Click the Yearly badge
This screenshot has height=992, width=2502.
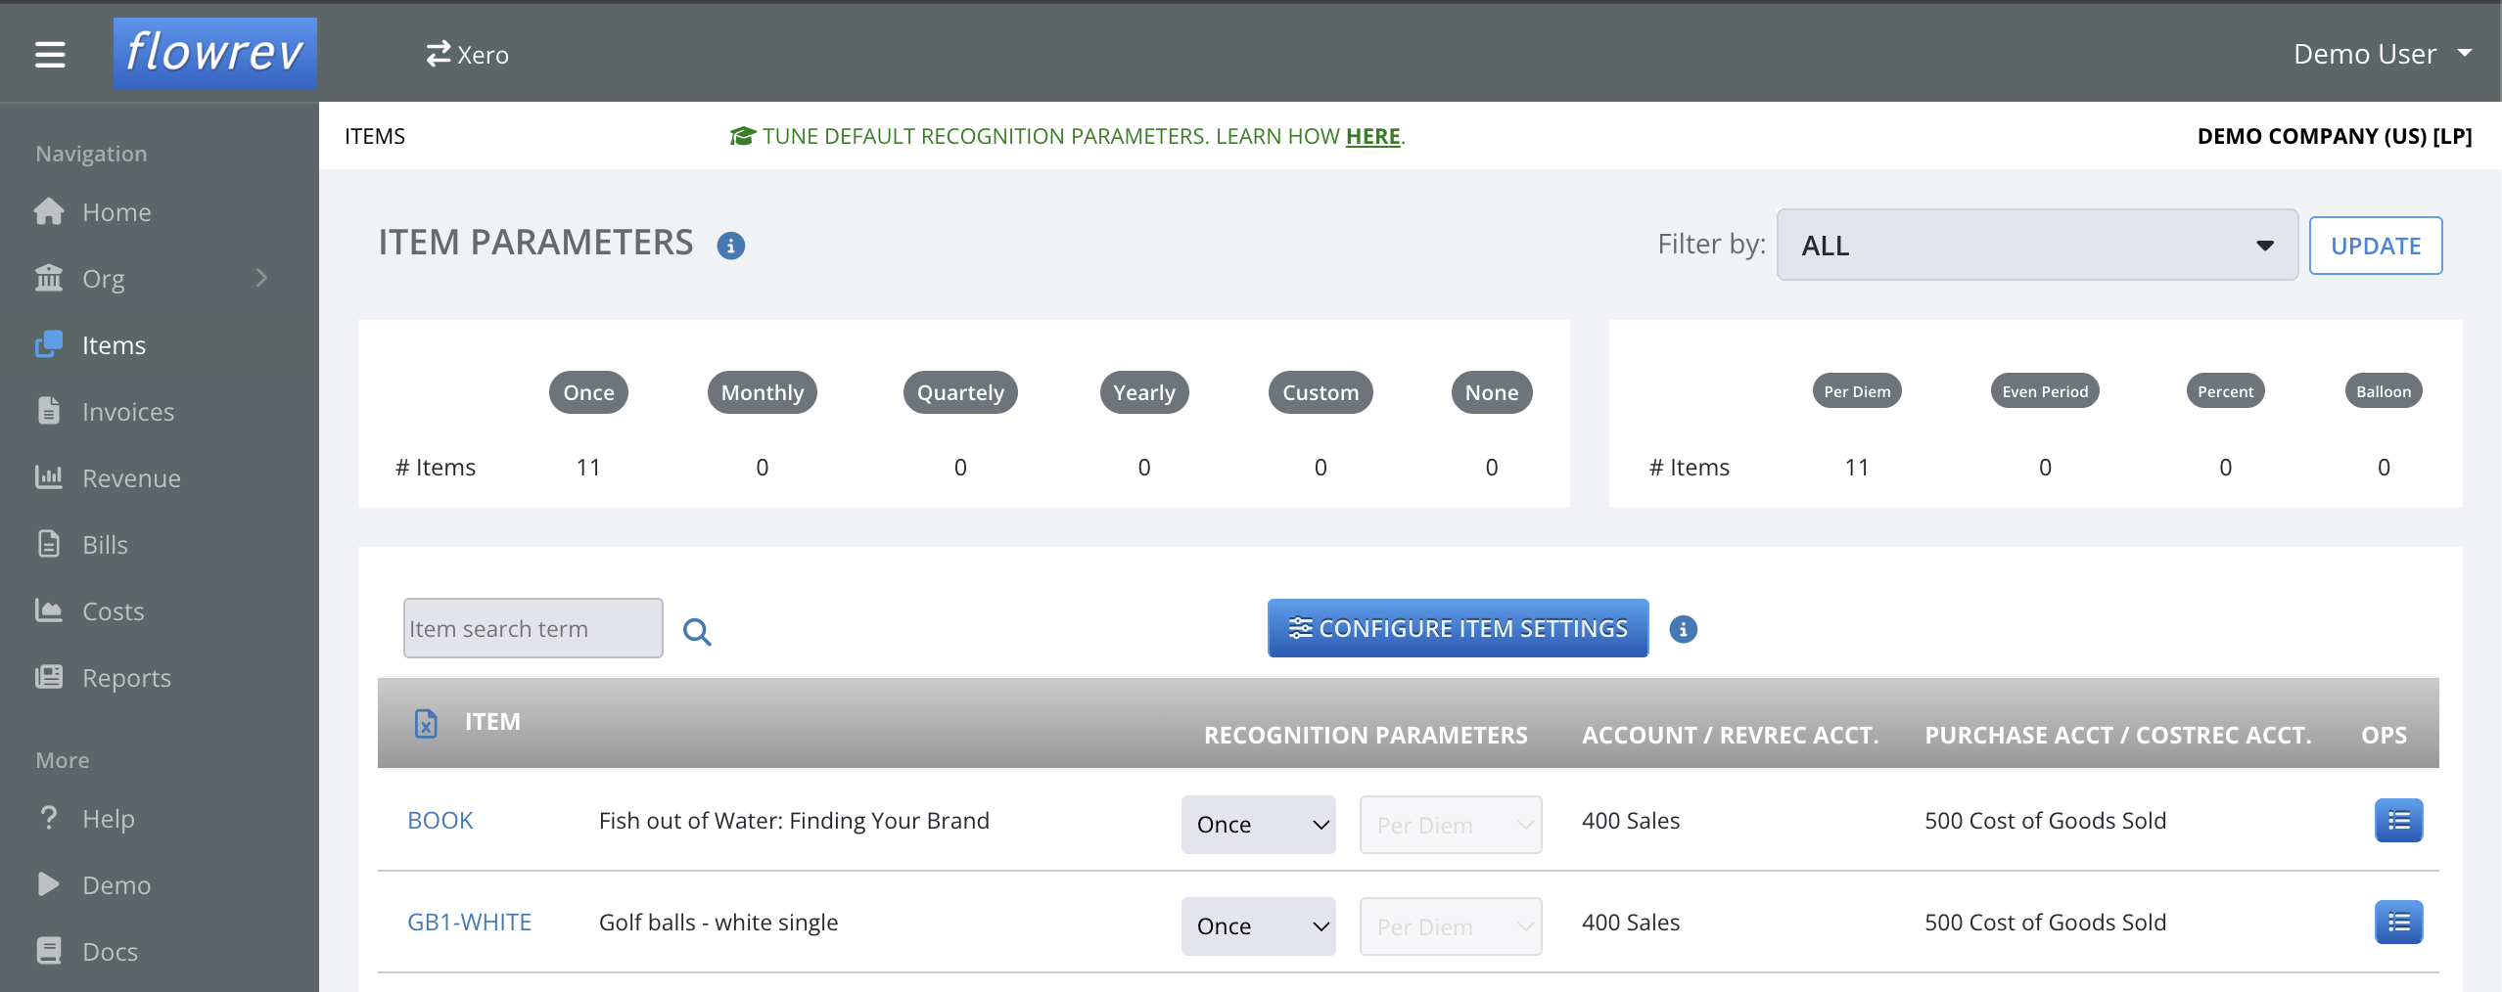point(1143,392)
